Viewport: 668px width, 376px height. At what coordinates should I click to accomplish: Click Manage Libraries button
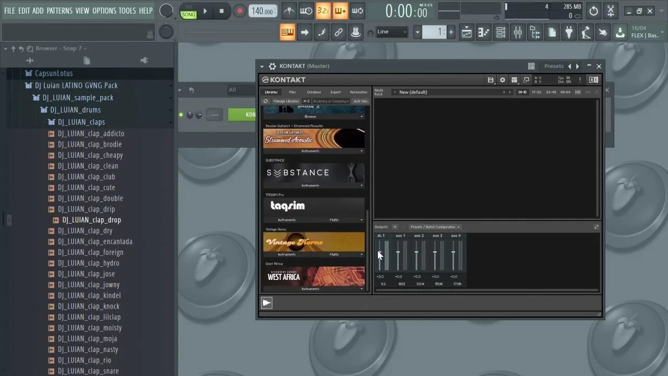pyautogui.click(x=286, y=101)
